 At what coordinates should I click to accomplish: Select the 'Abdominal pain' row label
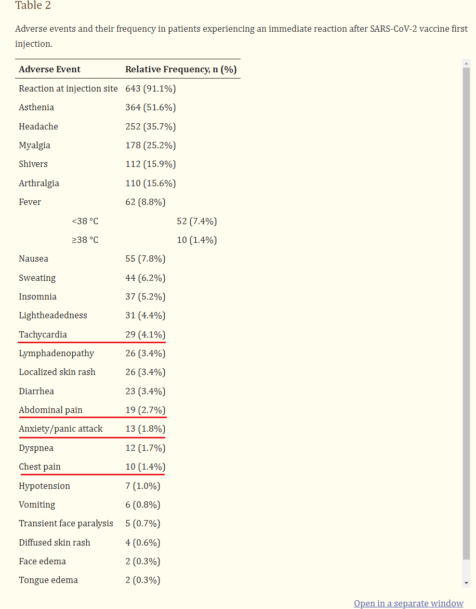tap(51, 410)
